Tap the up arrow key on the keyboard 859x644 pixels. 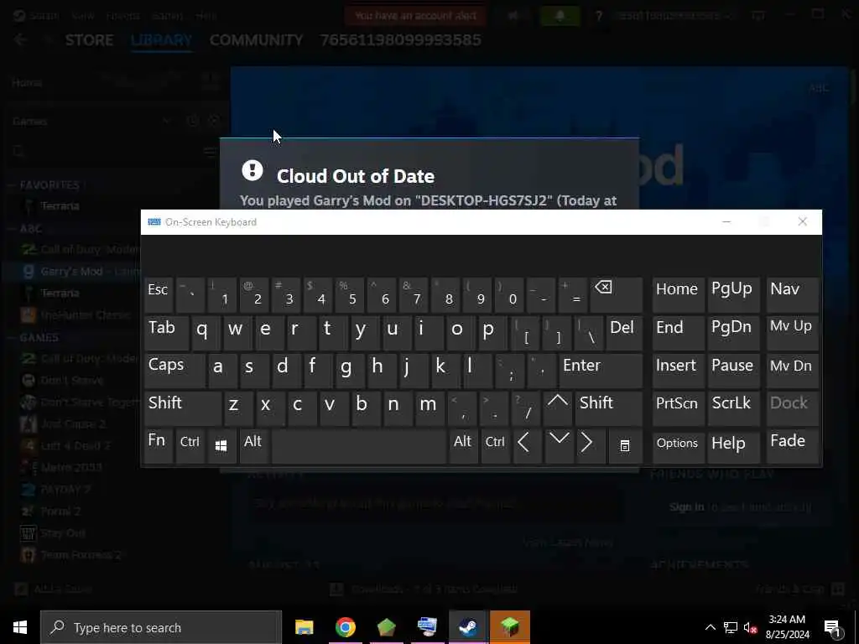[x=557, y=408]
